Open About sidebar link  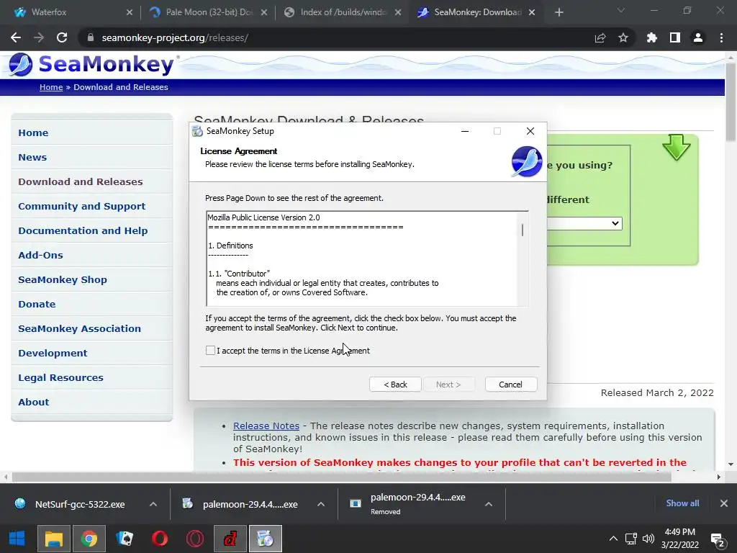[x=33, y=402]
